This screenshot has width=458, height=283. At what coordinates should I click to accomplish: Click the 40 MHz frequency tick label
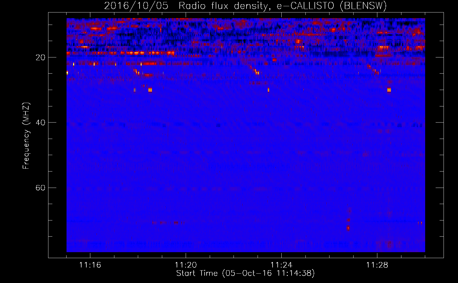point(40,123)
